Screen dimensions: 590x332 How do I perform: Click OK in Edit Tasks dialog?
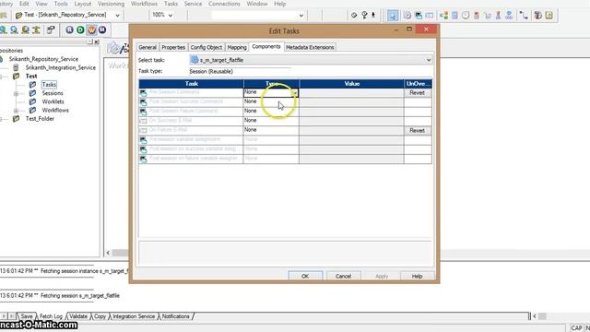coord(305,276)
